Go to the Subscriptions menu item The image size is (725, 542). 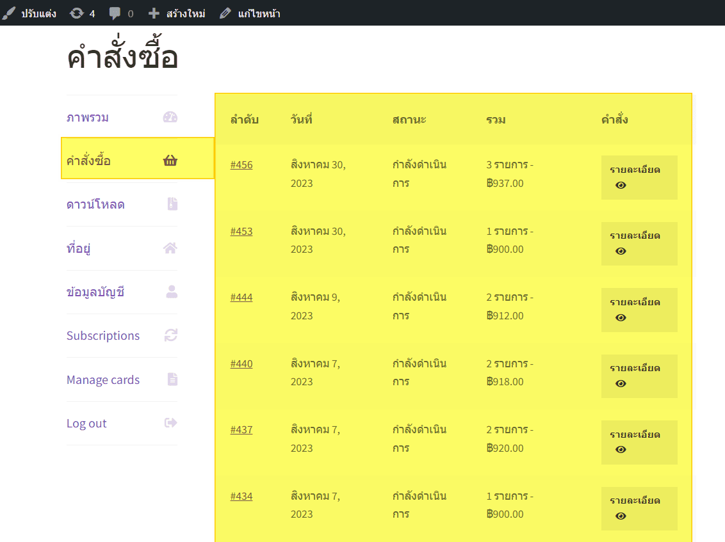click(103, 336)
